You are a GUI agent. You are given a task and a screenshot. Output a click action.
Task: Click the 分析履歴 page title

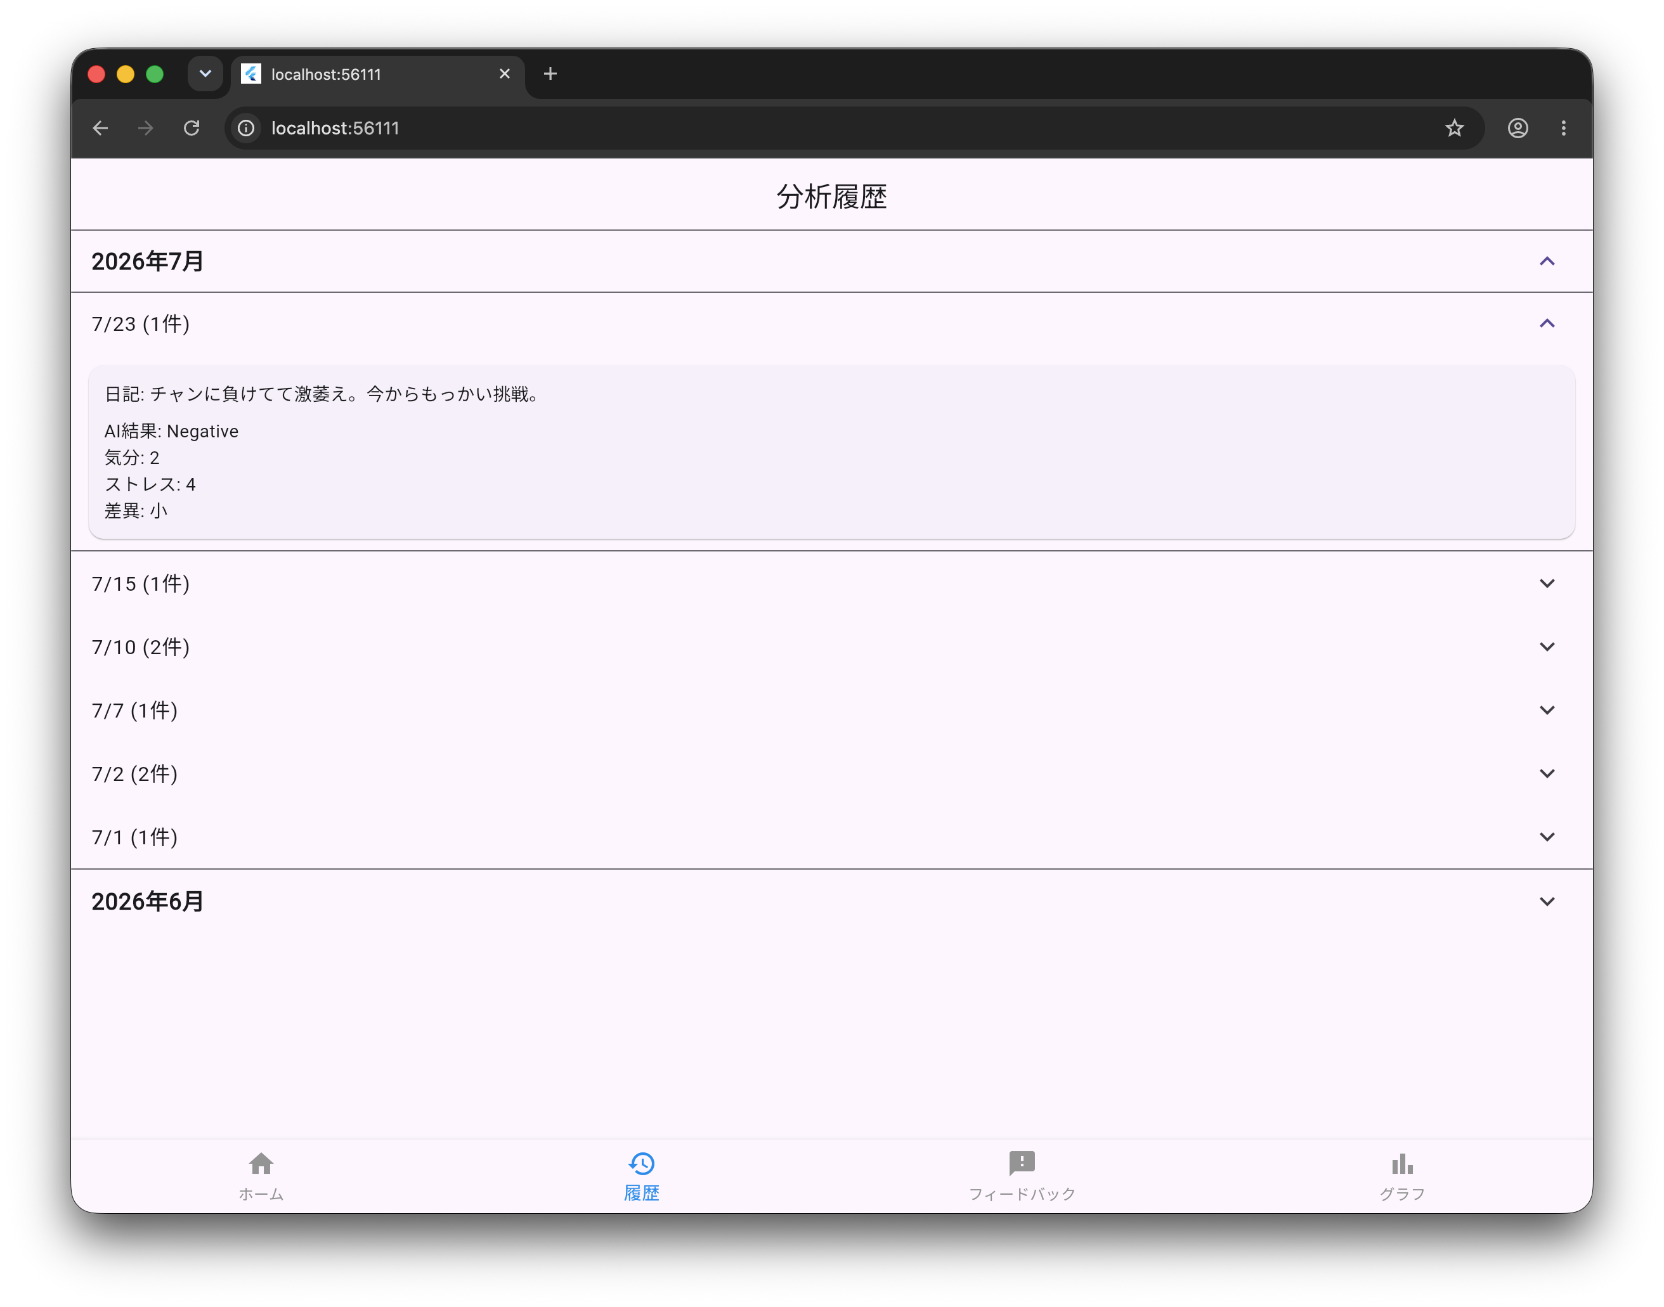(x=831, y=196)
